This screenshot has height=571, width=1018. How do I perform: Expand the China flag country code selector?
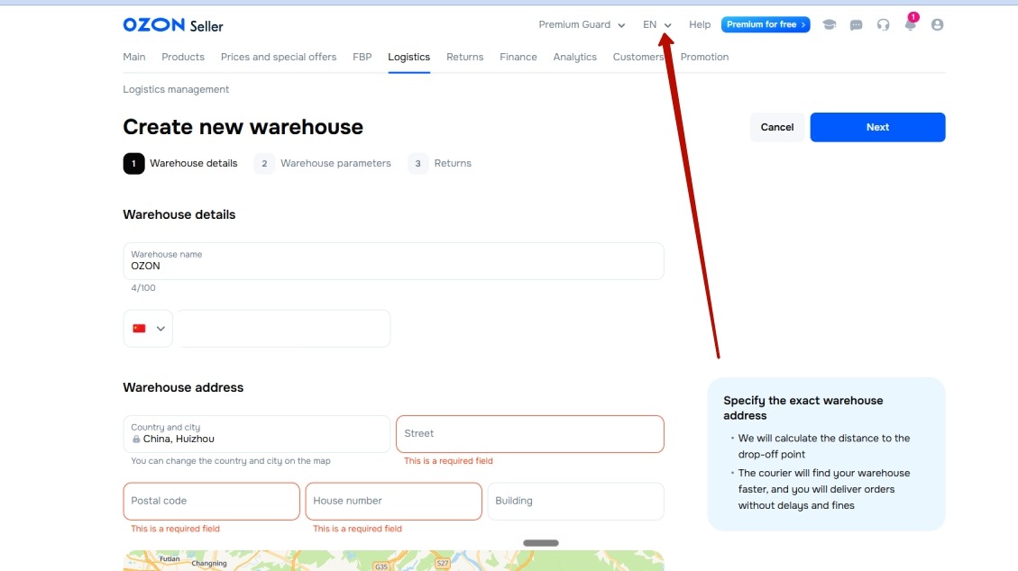(148, 329)
